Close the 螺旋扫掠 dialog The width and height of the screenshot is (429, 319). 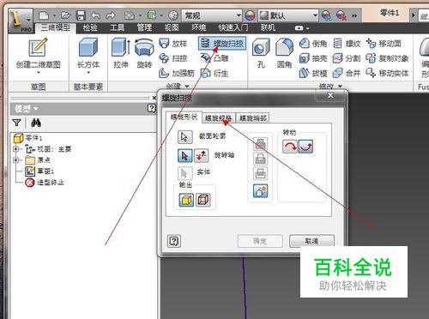(x=330, y=95)
